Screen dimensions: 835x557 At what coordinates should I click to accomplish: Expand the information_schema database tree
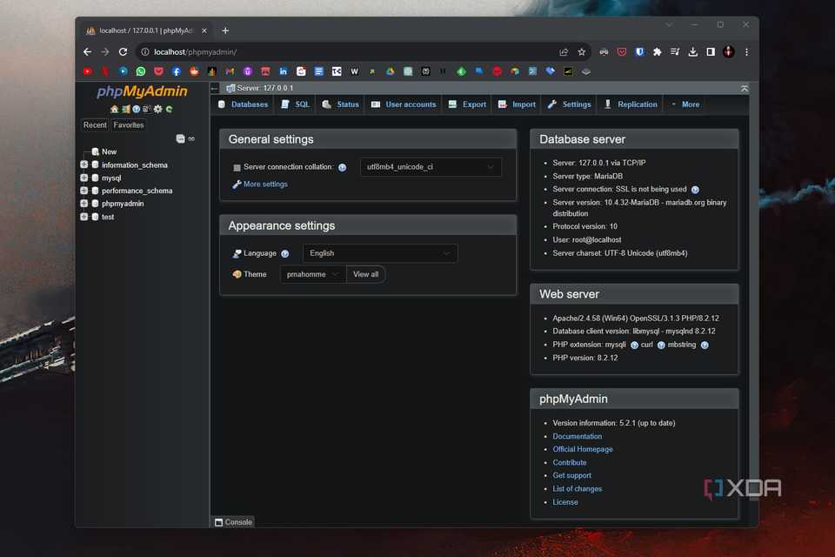click(x=84, y=164)
